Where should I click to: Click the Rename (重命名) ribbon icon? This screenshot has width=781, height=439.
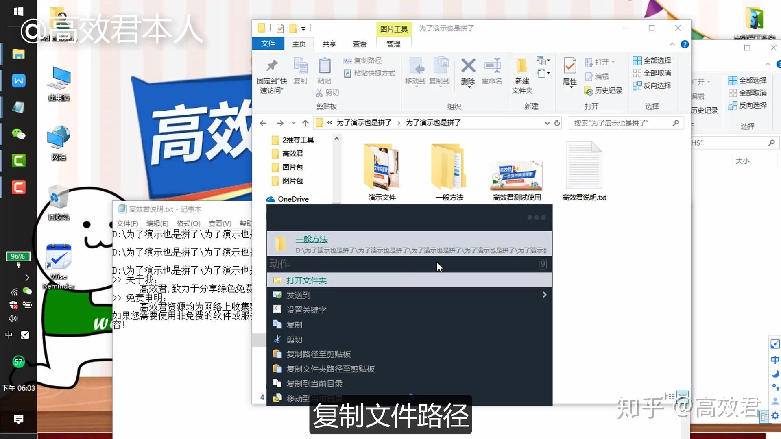[x=492, y=71]
